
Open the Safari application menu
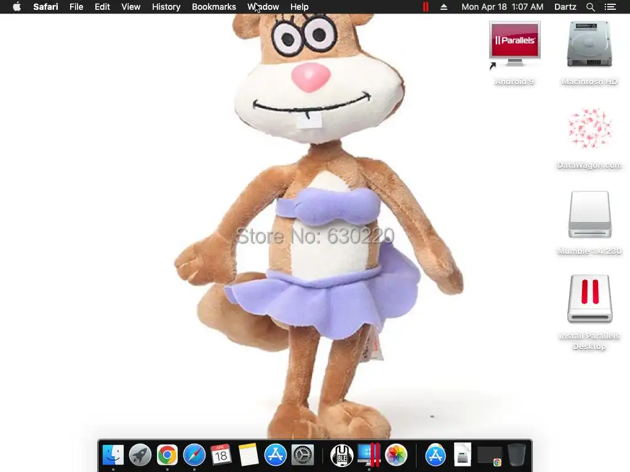(x=46, y=7)
